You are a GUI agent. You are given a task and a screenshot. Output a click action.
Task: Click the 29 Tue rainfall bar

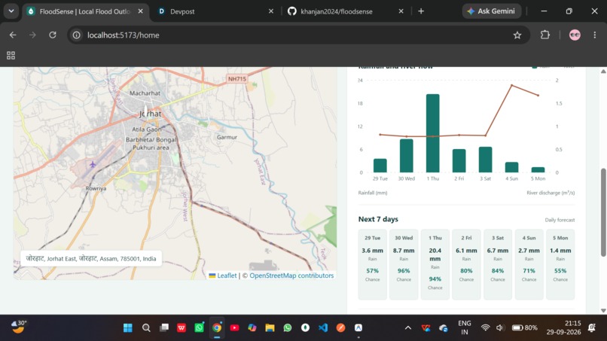[380, 166]
